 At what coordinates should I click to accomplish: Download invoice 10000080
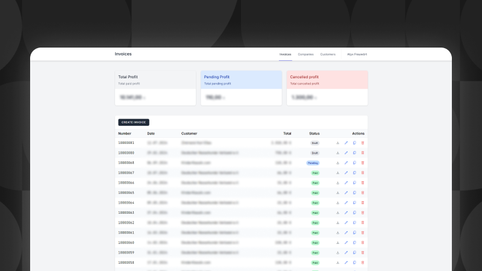click(337, 153)
